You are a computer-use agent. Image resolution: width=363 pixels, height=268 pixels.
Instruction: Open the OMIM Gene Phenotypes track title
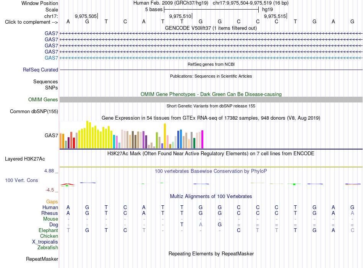(211, 94)
